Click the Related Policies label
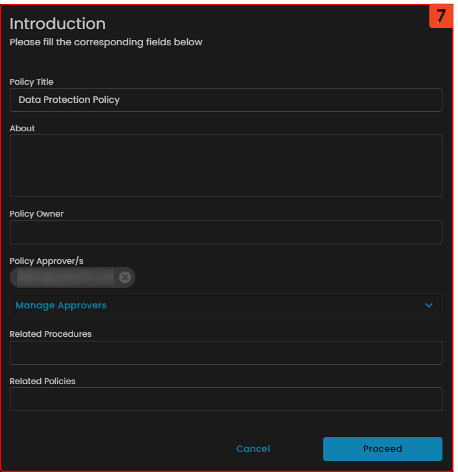Screen dimensions: 458x472 [42, 381]
